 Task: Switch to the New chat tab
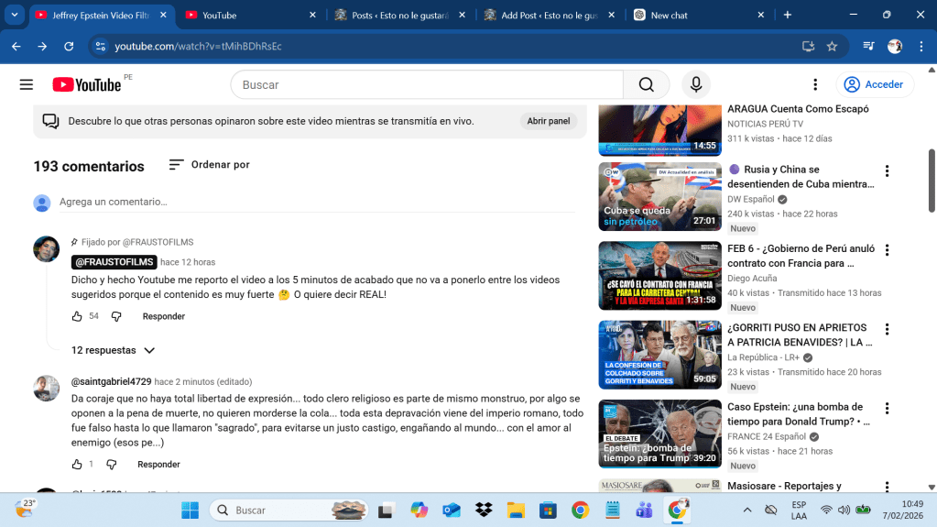pos(698,16)
